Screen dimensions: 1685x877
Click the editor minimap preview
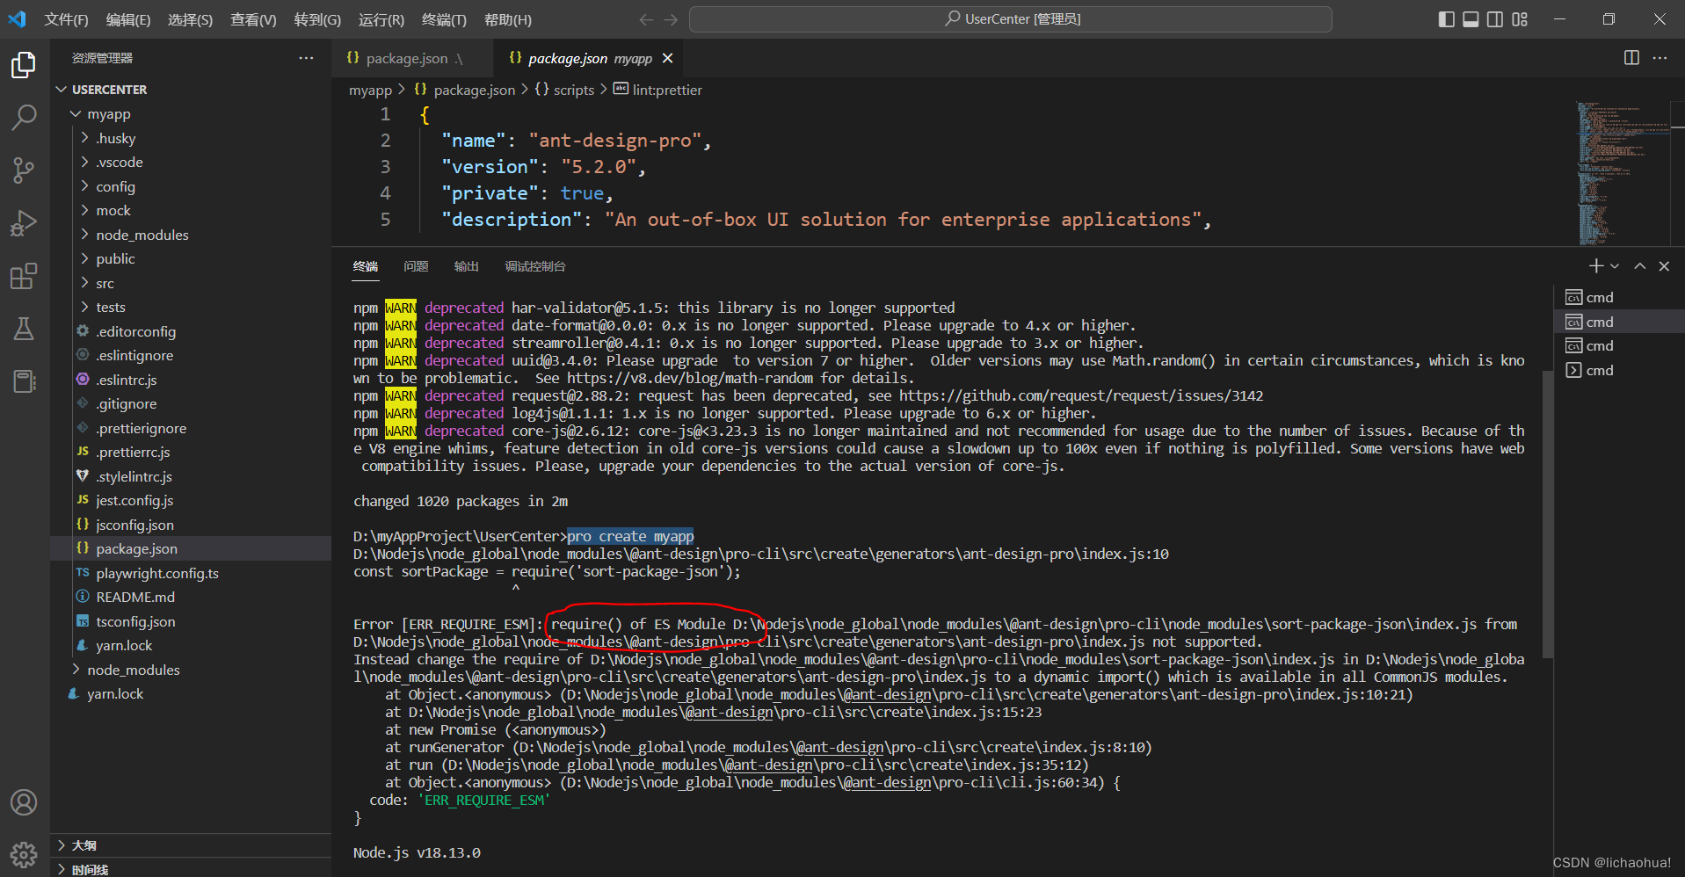(x=1622, y=173)
